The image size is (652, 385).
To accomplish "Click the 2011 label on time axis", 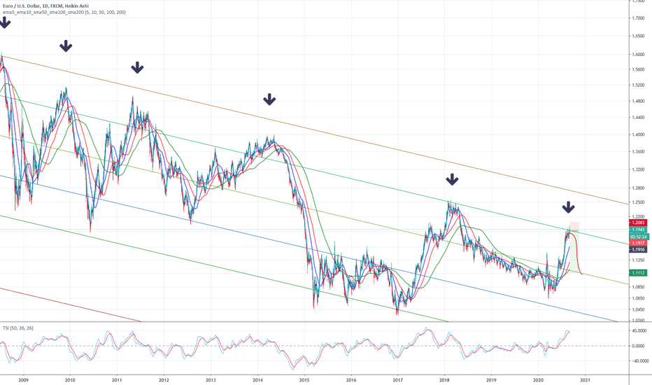I will click(x=117, y=379).
